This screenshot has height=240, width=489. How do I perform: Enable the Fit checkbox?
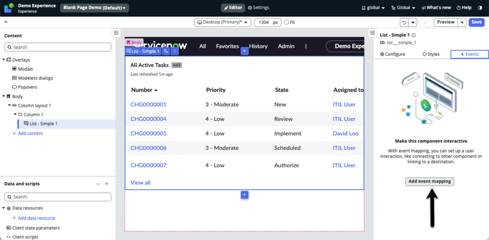286,22
